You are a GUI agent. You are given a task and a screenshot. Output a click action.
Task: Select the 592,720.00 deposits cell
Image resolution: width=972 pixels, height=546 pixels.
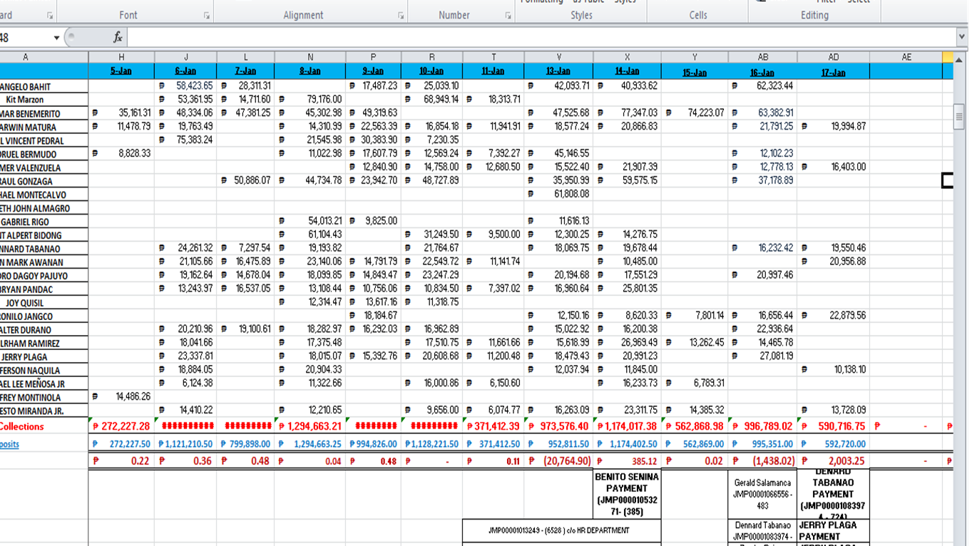[x=834, y=444]
